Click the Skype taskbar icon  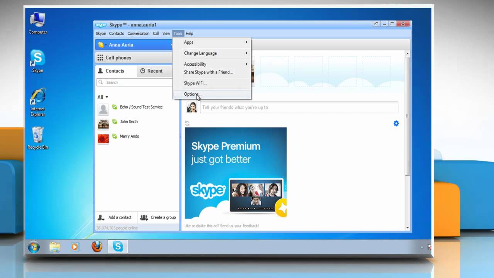tap(118, 246)
